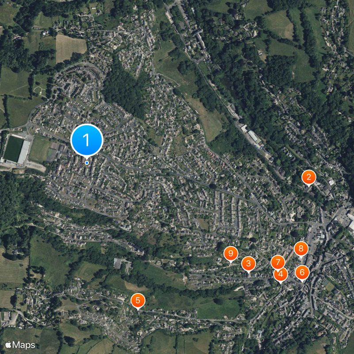354x354 pixels.
Task: Open the orange pin numbered 5
Action: coord(138,301)
